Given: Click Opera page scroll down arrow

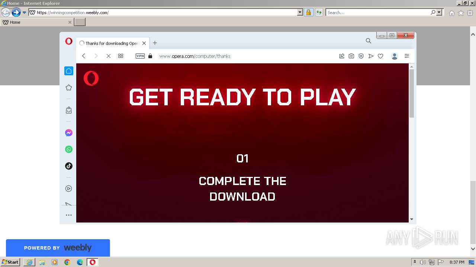Looking at the screenshot, I should click(x=411, y=219).
